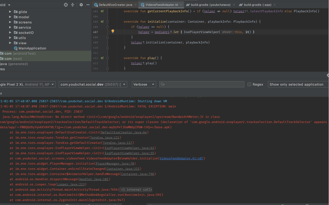The image size is (329, 205).
Task: Open the device selector Pixel 2 XL dropdown
Action: click(x=27, y=84)
